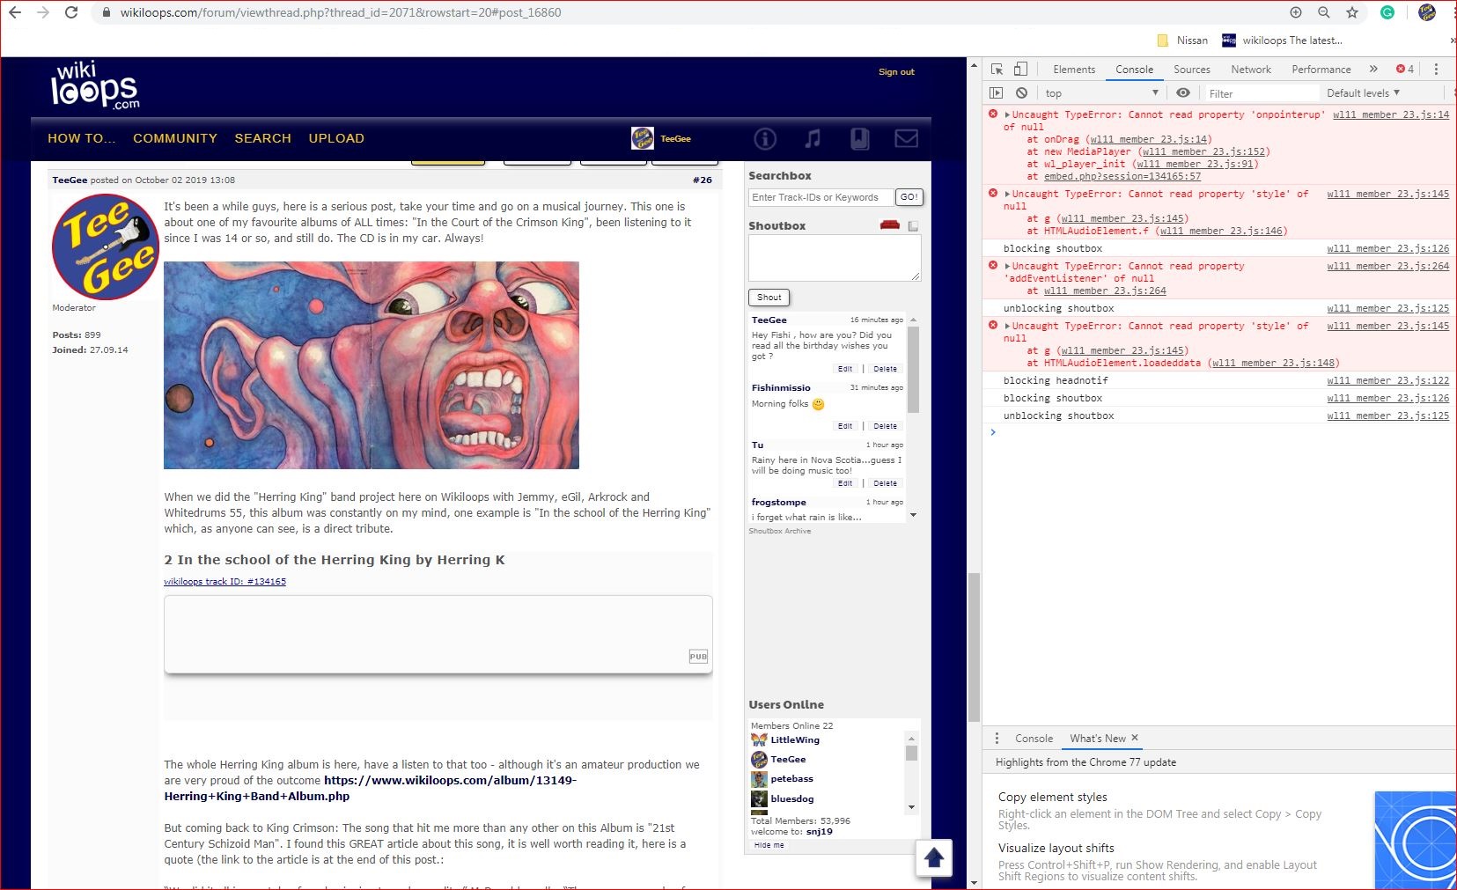Open the DevTools three-dot customize menu
This screenshot has height=890, width=1457.
tap(1436, 70)
